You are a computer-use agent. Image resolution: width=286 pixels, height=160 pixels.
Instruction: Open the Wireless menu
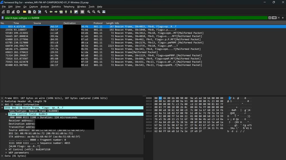(x=81, y=7)
